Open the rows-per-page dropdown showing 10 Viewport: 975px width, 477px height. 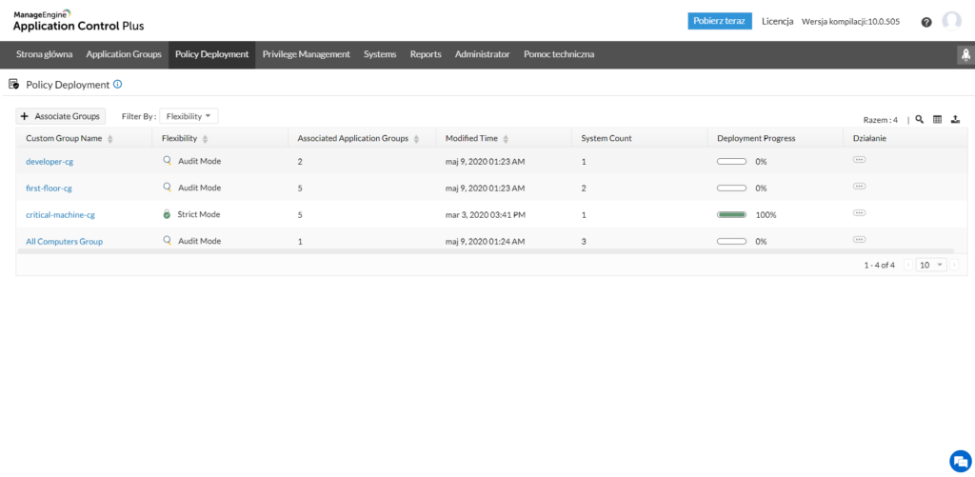930,265
